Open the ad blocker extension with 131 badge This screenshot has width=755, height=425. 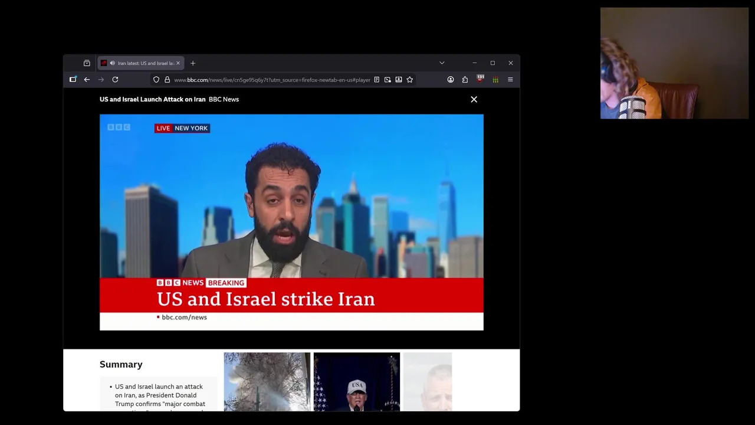[x=480, y=79]
